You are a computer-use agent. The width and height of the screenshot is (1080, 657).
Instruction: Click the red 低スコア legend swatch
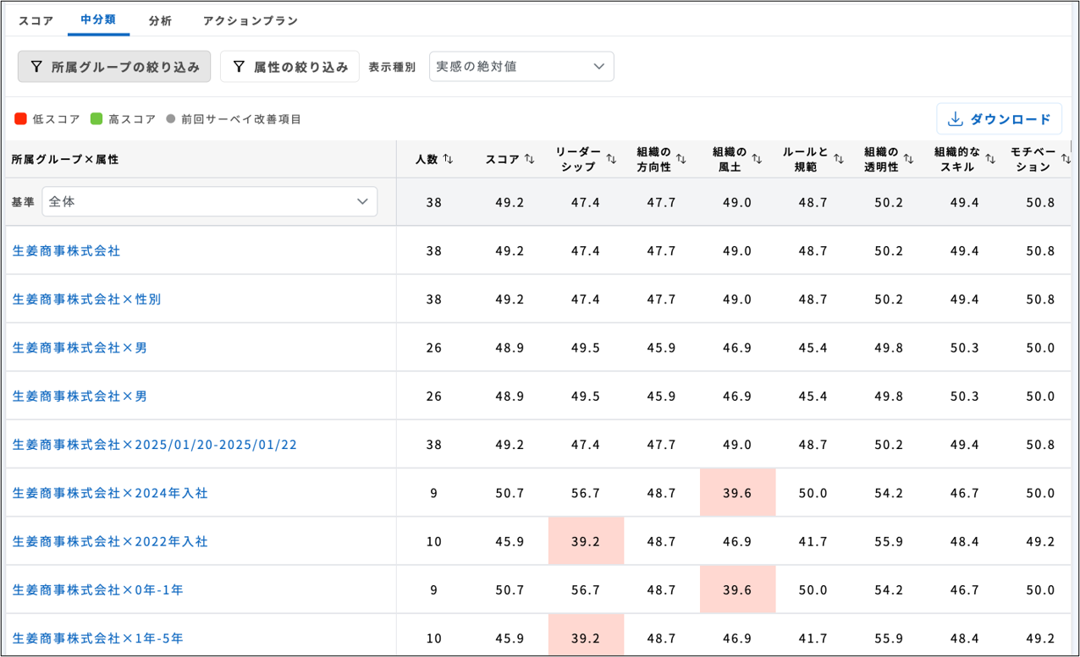point(21,119)
